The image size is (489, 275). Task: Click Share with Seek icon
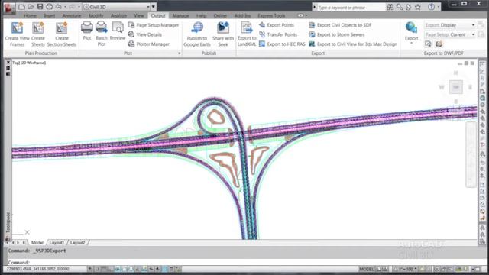click(x=223, y=27)
